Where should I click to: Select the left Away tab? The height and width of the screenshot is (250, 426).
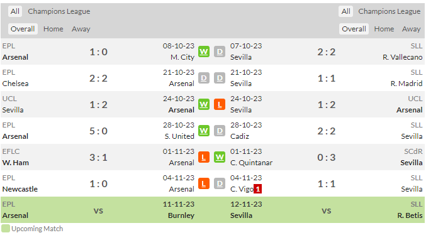(x=81, y=29)
